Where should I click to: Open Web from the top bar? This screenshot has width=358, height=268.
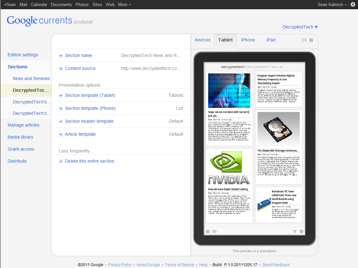[x=110, y=4]
